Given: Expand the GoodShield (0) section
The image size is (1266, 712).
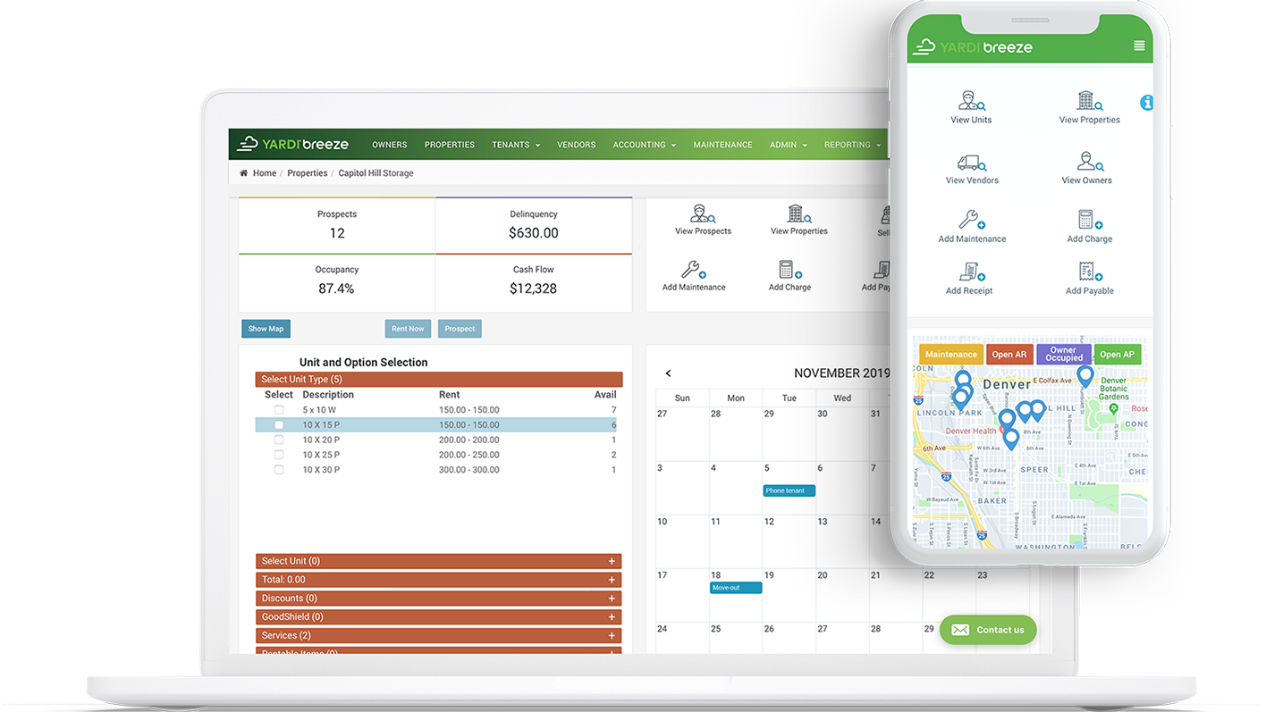Looking at the screenshot, I should [438, 617].
